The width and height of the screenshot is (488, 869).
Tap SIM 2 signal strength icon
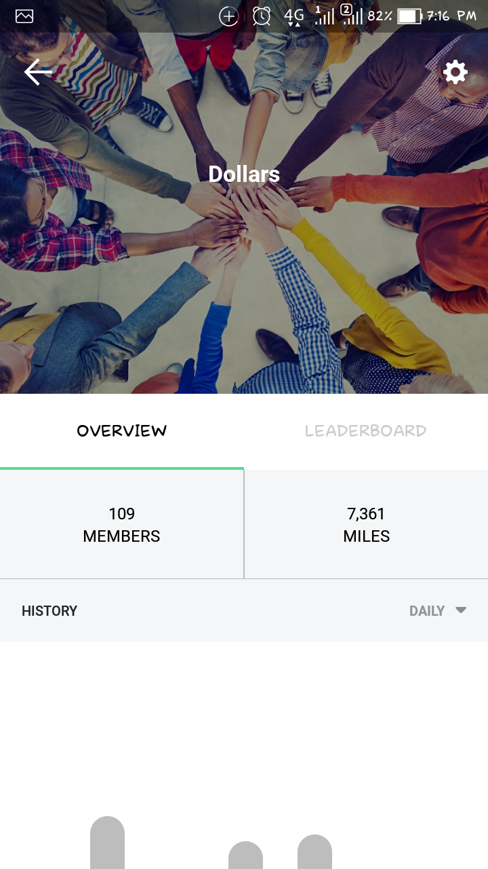pyautogui.click(x=352, y=15)
